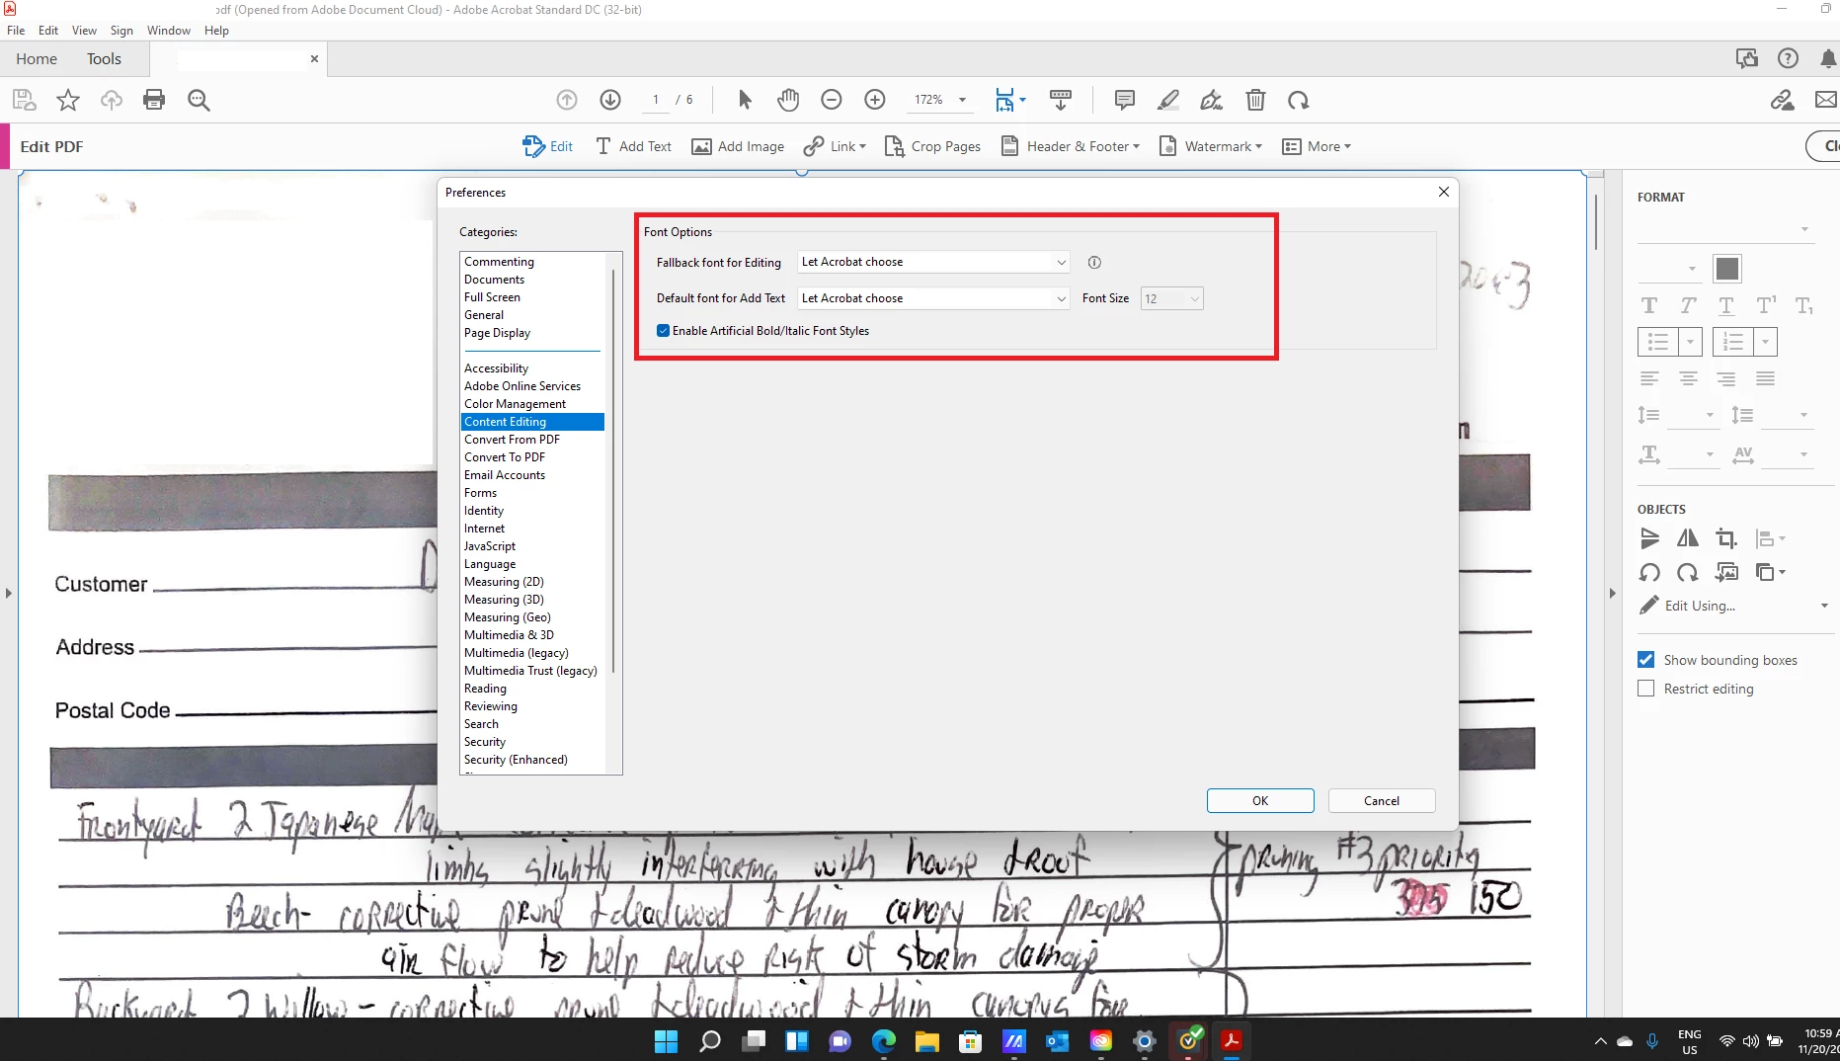1840x1061 pixels.
Task: Toggle italic text format icon
Action: point(1688,306)
